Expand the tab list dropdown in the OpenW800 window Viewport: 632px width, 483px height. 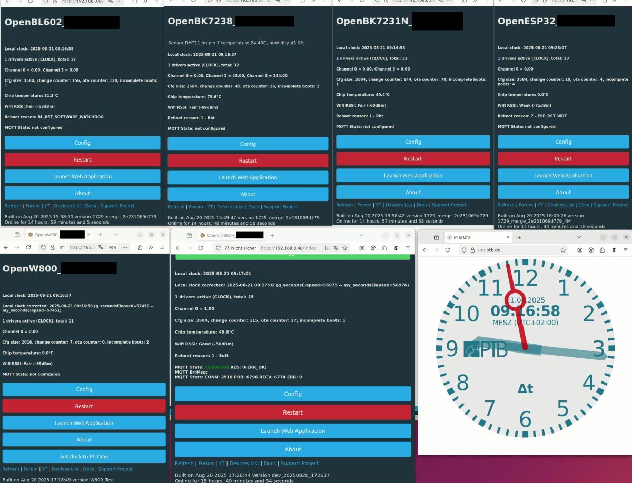116,234
